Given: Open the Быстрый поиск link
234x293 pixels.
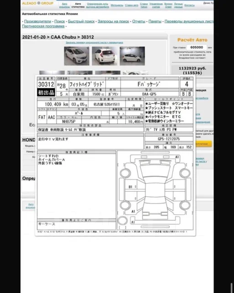Looking at the screenshot, I should (81, 22).
